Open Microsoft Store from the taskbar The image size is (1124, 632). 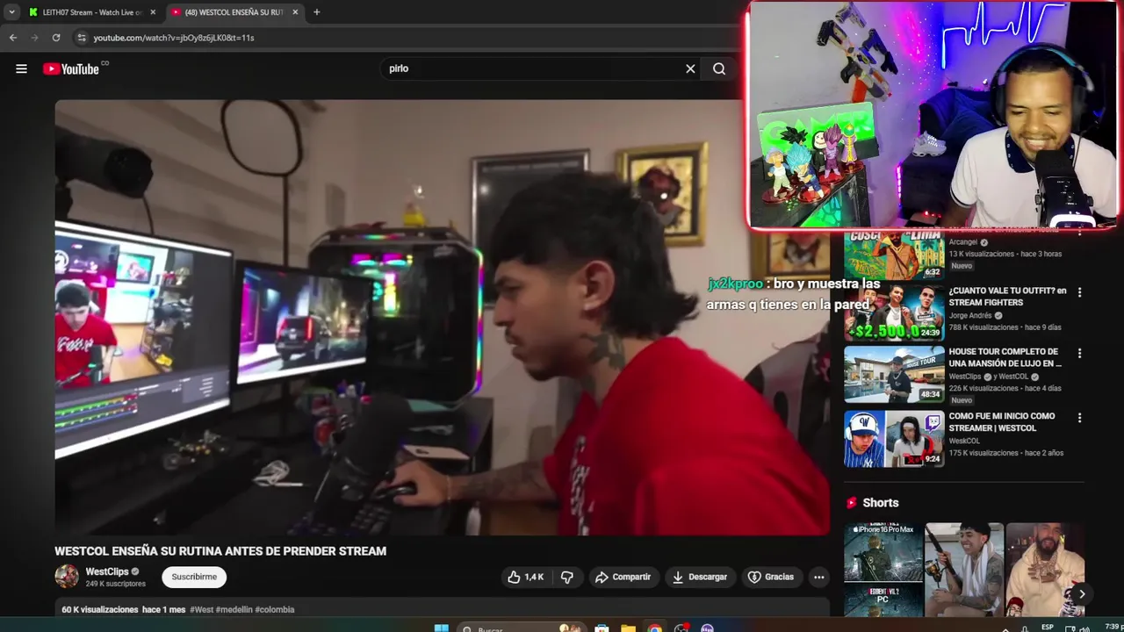coord(602,628)
